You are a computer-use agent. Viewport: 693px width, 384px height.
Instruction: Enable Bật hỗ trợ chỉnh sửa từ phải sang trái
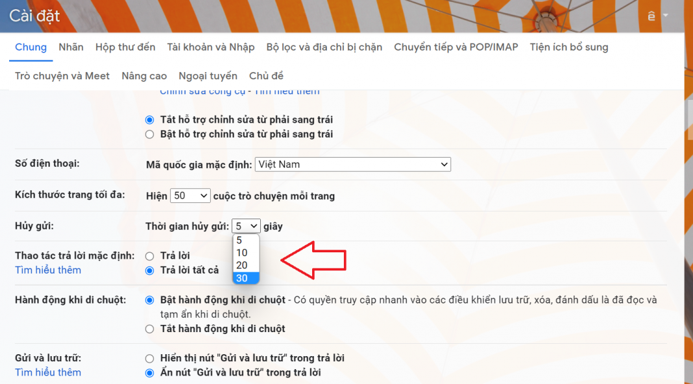coord(150,134)
